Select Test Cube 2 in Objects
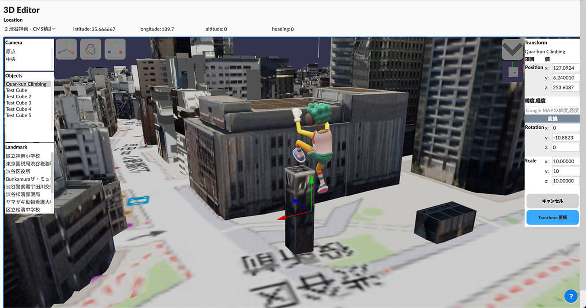 tap(19, 96)
